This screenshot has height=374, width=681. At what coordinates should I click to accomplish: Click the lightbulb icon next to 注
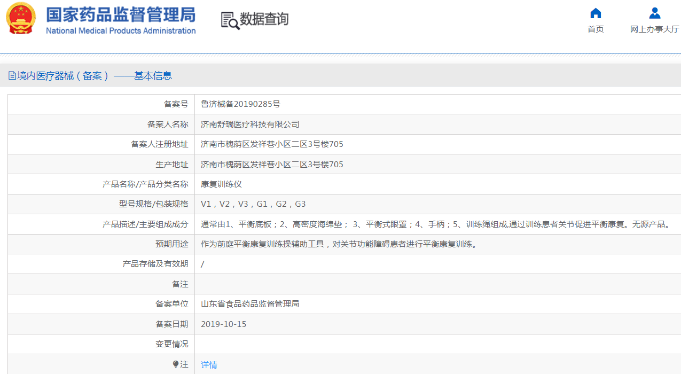(x=176, y=364)
